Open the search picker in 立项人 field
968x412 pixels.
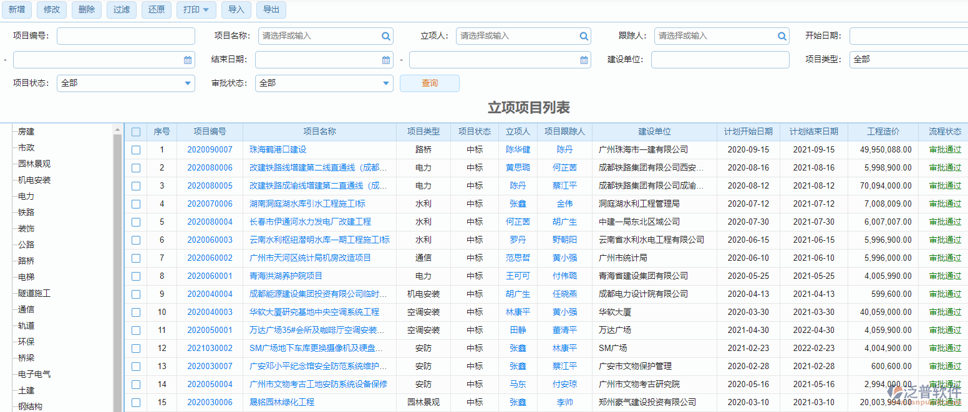(584, 35)
